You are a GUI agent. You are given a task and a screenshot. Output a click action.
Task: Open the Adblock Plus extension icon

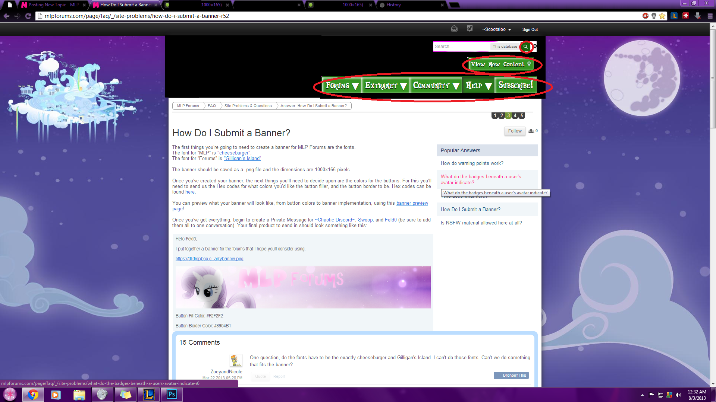coord(646,16)
